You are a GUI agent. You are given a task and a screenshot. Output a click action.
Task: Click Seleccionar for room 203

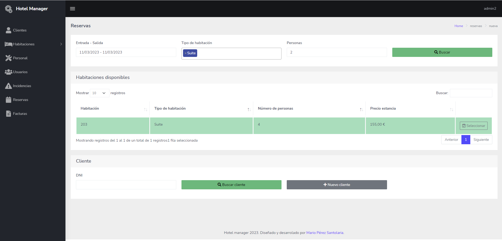tap(473, 126)
